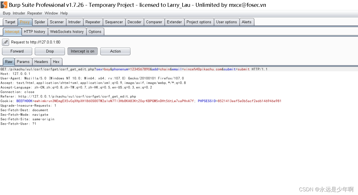Open the Project options tab

(x=199, y=22)
